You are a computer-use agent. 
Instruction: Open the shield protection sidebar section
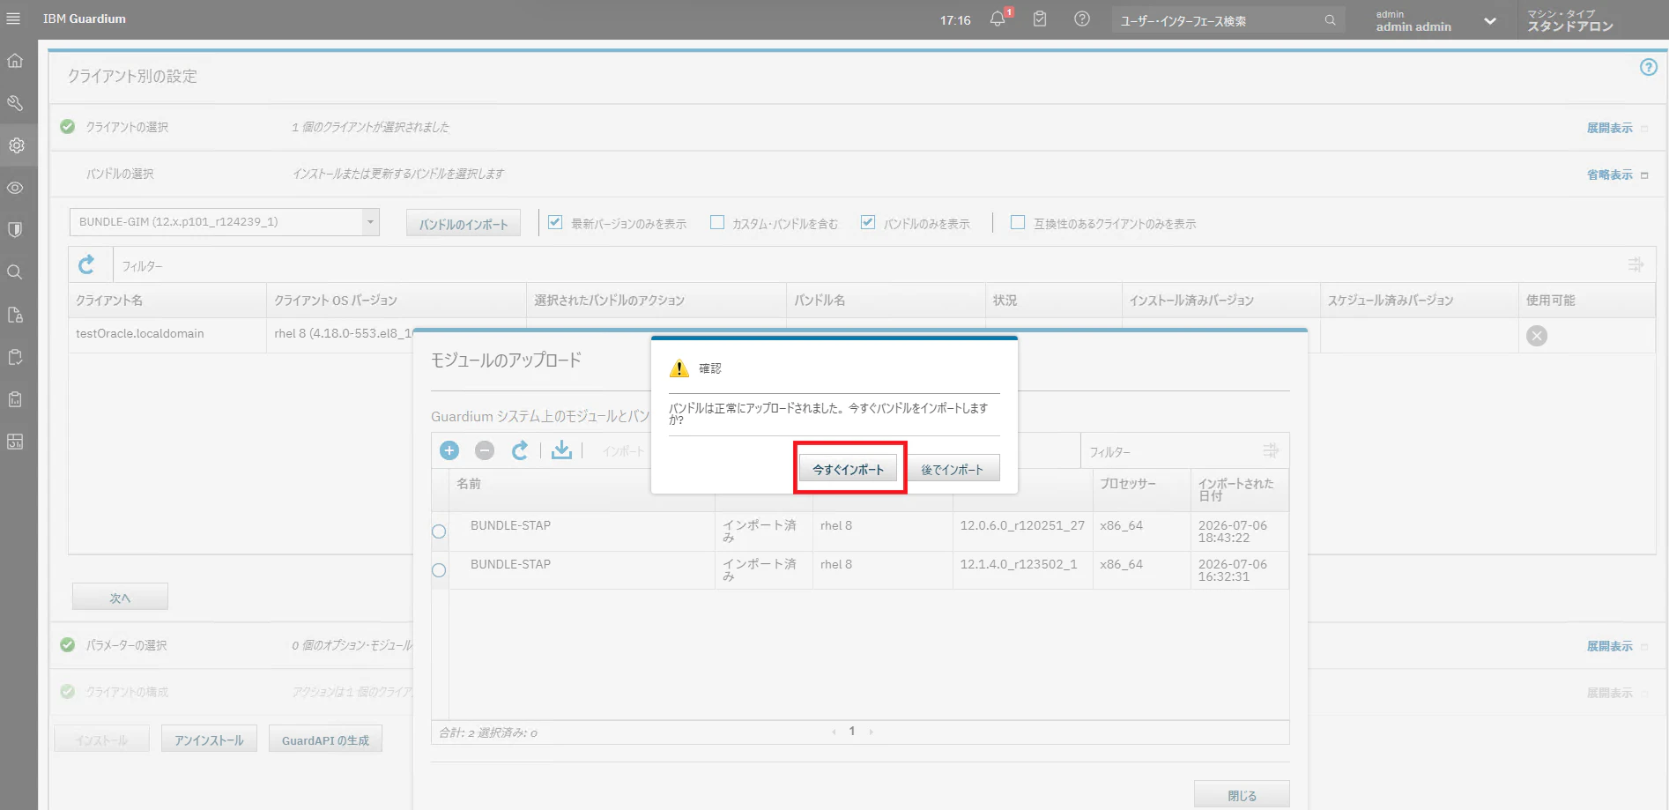(x=15, y=230)
